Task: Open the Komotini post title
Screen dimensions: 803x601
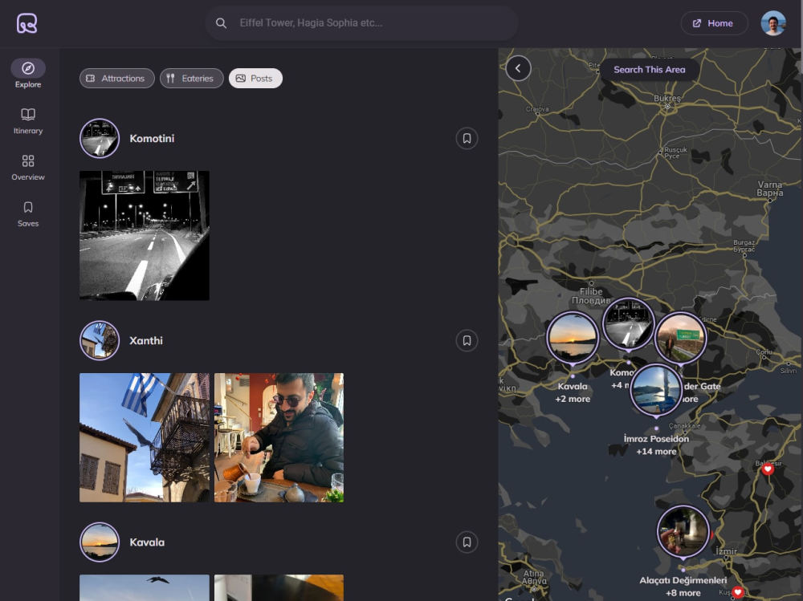Action: [152, 138]
